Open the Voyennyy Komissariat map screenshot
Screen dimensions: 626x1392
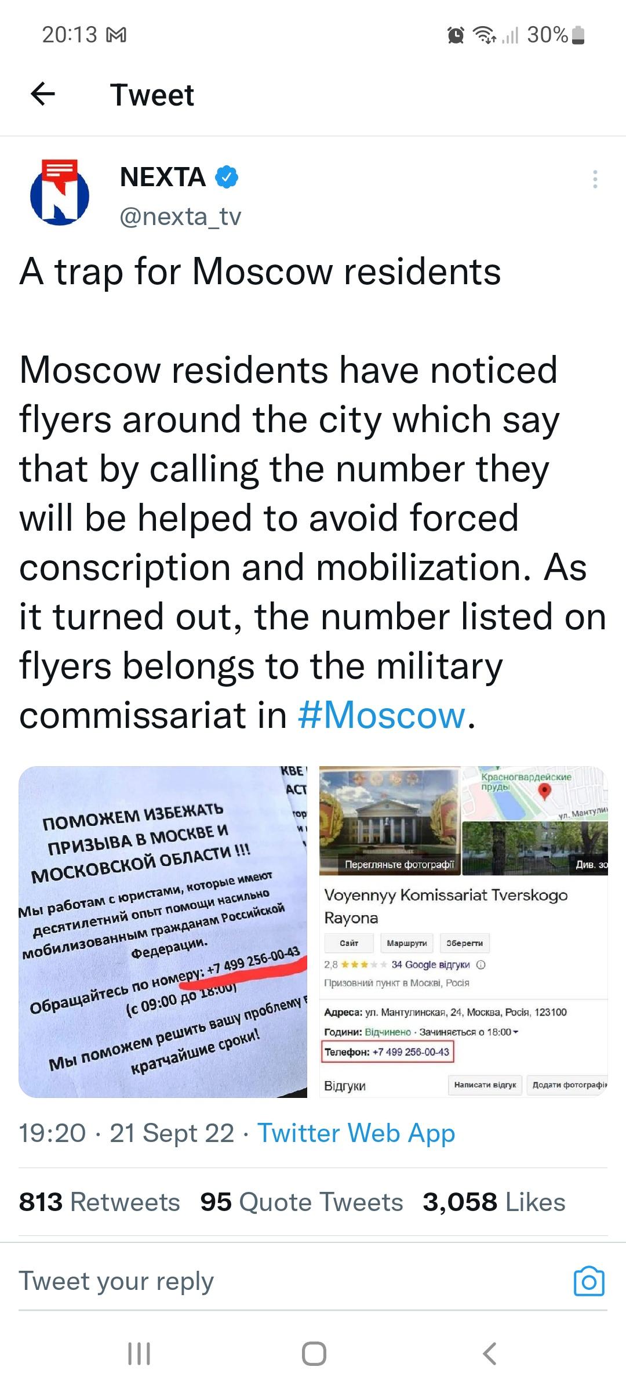click(463, 932)
